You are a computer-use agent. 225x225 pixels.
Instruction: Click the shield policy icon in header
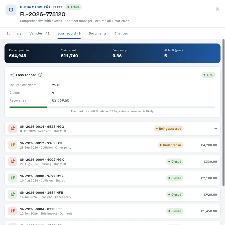click(x=11, y=10)
